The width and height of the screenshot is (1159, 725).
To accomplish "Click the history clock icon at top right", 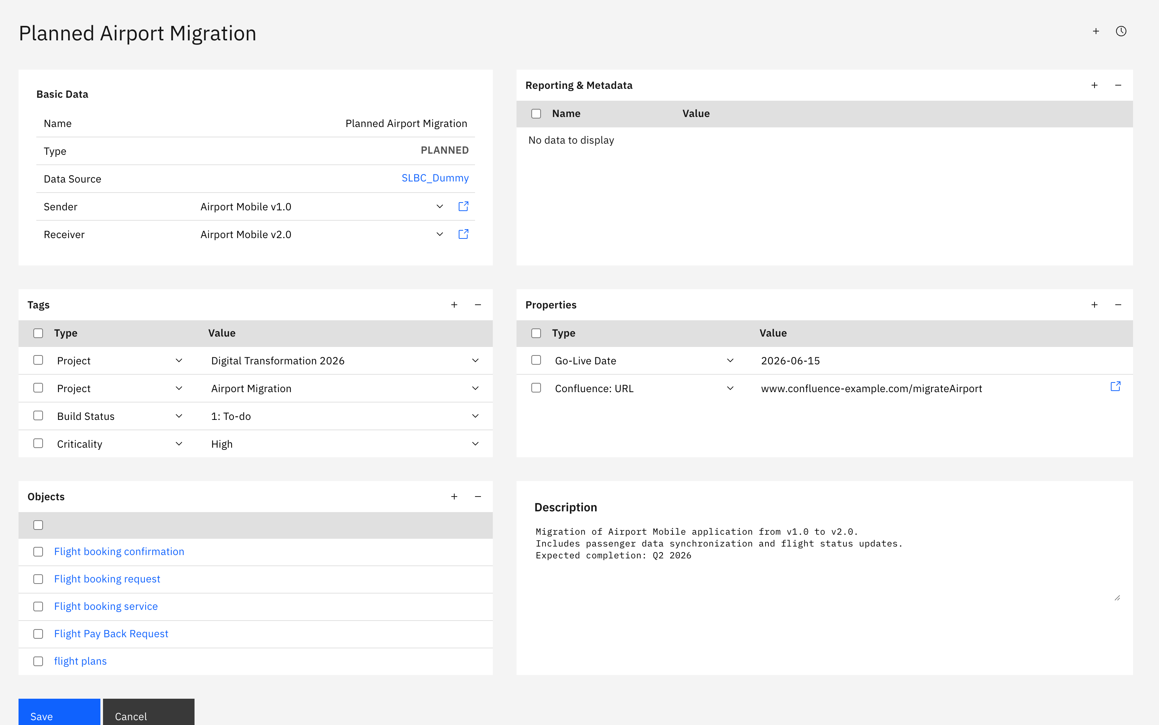I will click(1120, 31).
